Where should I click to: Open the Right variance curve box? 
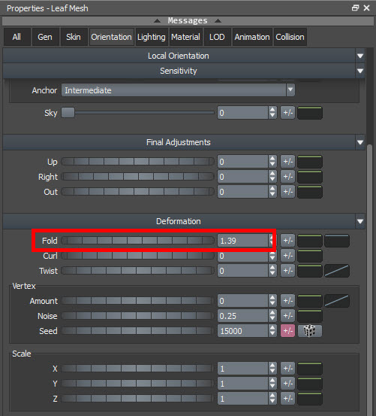310,177
